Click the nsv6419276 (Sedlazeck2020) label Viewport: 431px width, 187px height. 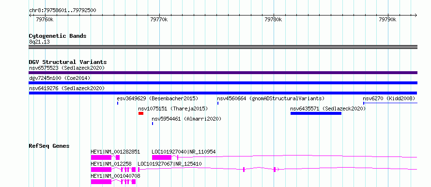pyautogui.click(x=67, y=88)
